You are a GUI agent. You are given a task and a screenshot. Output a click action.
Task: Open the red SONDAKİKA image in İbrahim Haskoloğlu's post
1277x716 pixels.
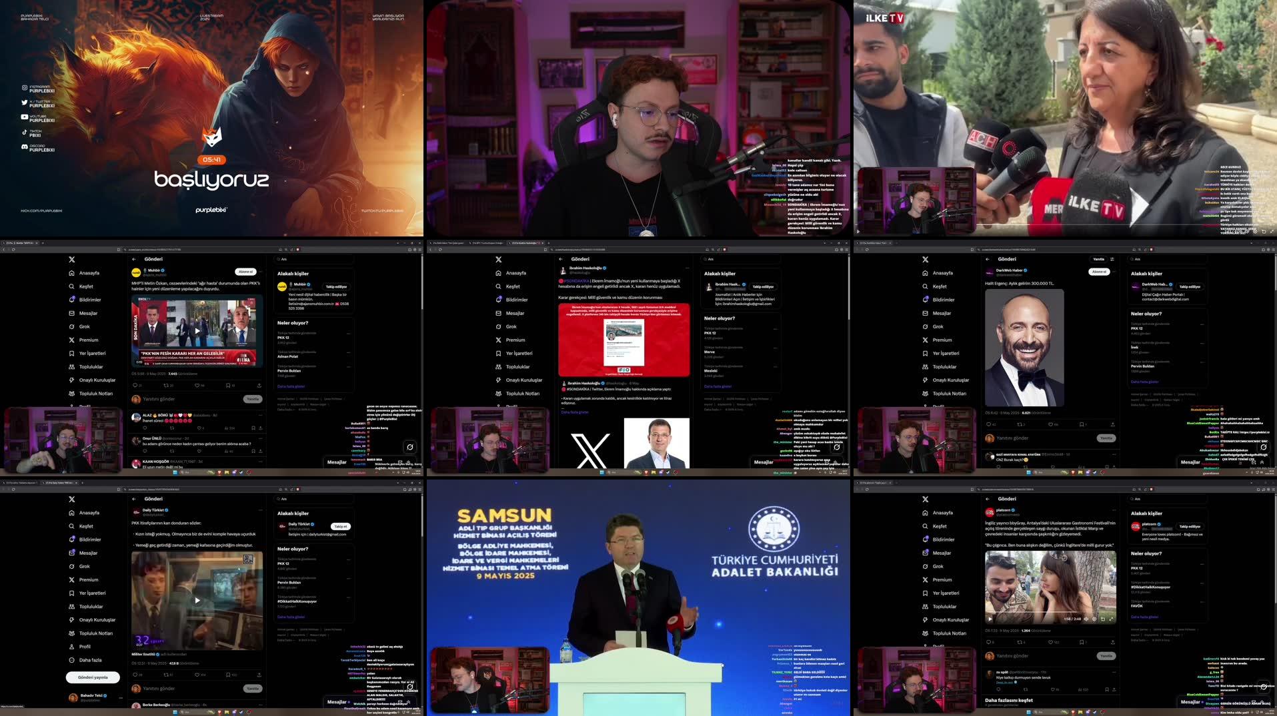[x=623, y=340]
